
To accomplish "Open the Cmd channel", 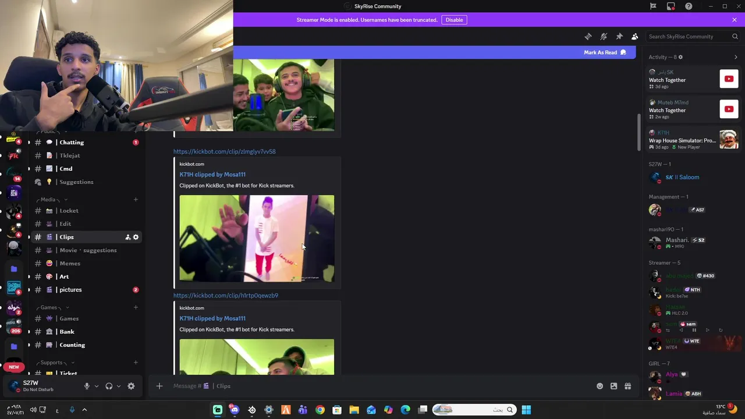I will point(86,169).
